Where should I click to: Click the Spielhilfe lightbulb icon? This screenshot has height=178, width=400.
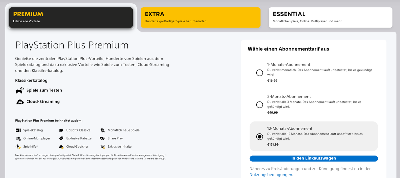click(x=18, y=146)
